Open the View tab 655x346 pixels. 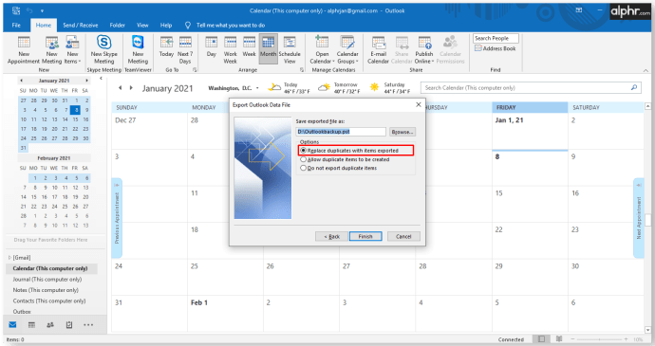click(142, 25)
